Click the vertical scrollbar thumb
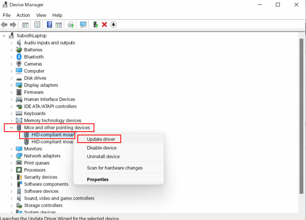The width and height of the screenshot is (306, 220). tap(302, 116)
